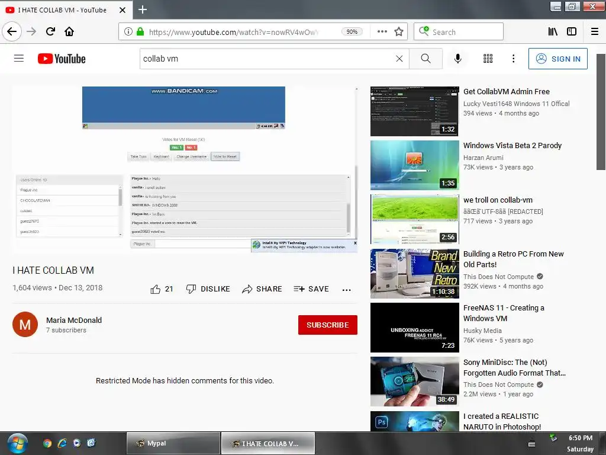Screen dimensions: 606x455
Task: Open title FreeNAS 11 - Creating a Windows VM
Action: point(504,313)
